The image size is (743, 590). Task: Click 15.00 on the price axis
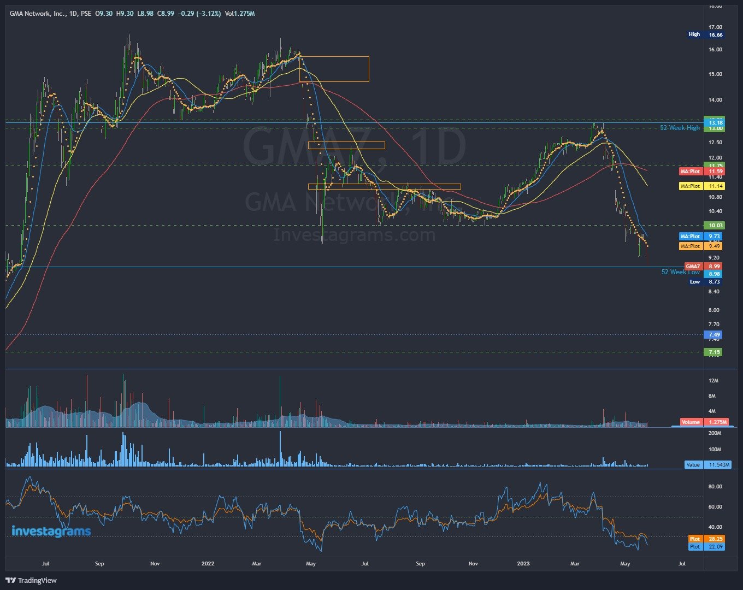(715, 74)
